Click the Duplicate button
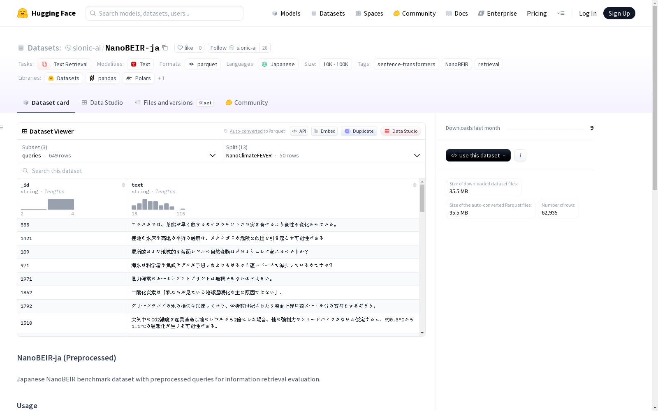Viewport: 658px width, 411px height. (359, 131)
